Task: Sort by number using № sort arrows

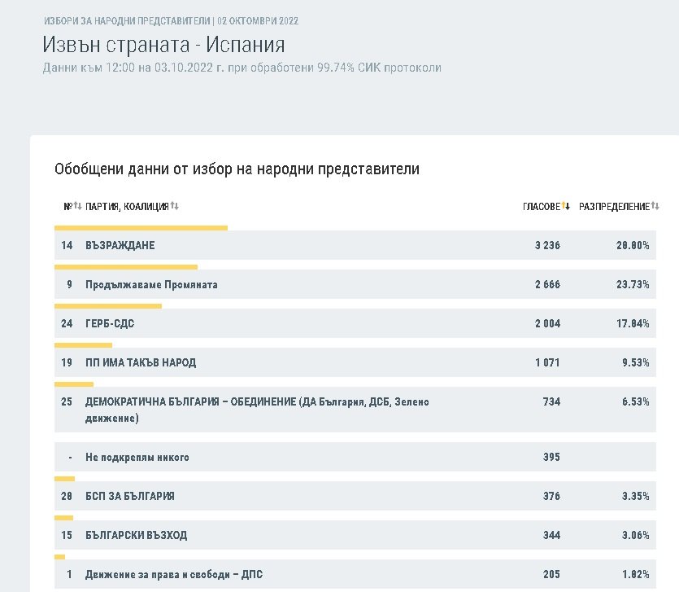Action: (78, 206)
